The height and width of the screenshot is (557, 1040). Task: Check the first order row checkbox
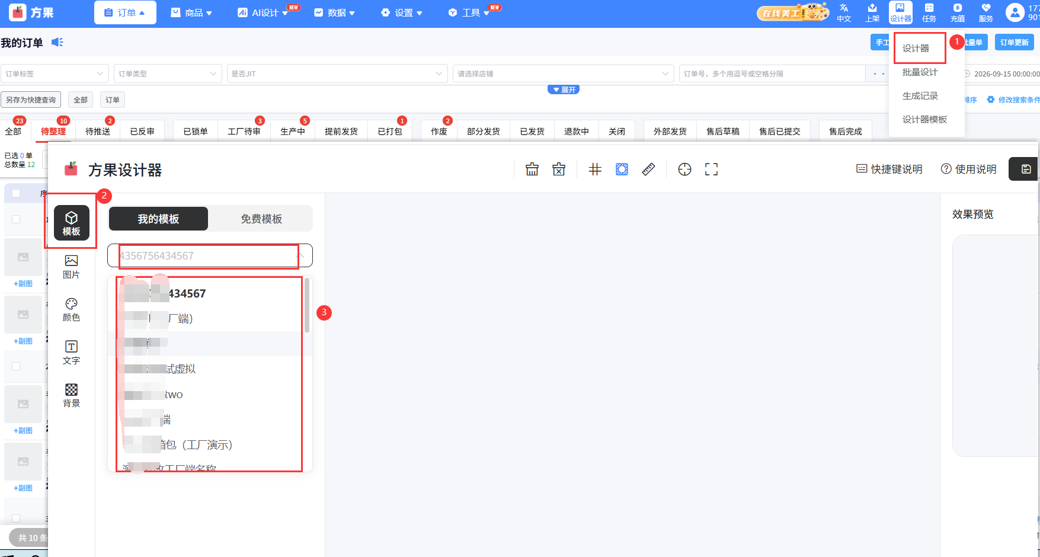[16, 219]
